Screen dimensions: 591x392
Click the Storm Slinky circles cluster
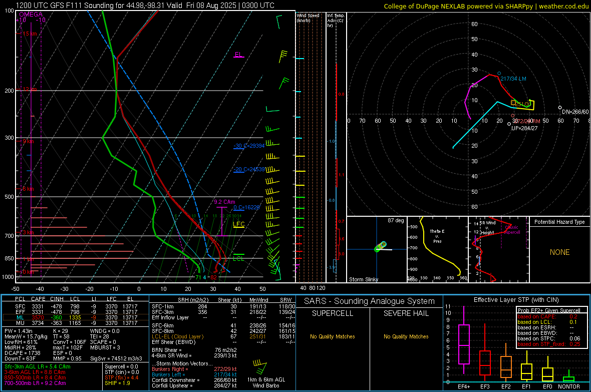coord(380,246)
